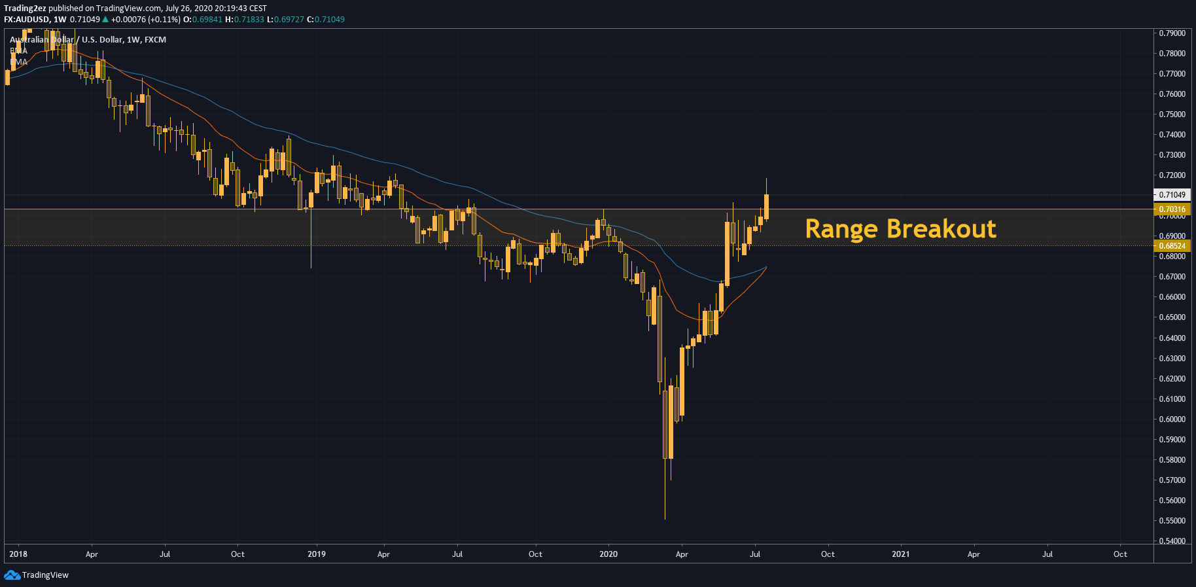Image resolution: width=1196 pixels, height=587 pixels.
Task: Click the 0.55000 price axis label
Action: 1172,521
